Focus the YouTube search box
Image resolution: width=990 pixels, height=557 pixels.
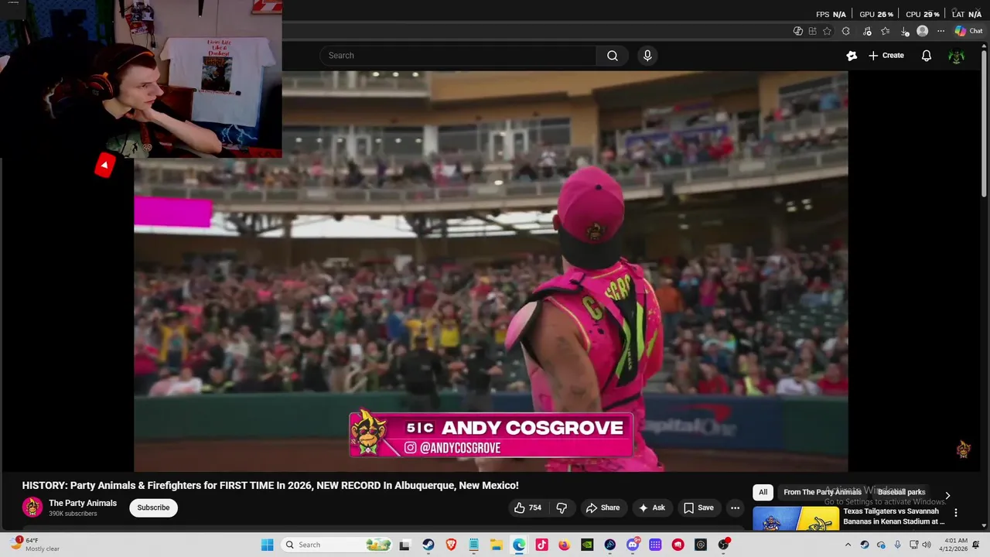point(458,56)
